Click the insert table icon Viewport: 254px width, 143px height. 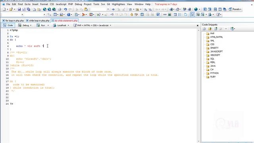click(175, 15)
